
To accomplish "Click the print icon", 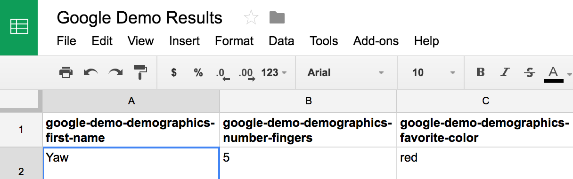I will tap(66, 72).
